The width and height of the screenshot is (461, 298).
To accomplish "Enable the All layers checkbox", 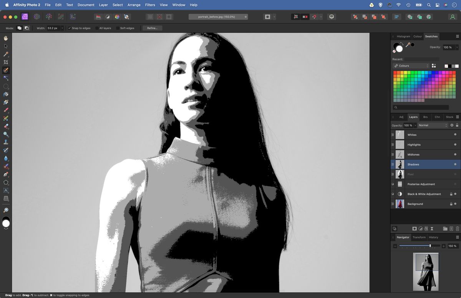I will coord(96,28).
